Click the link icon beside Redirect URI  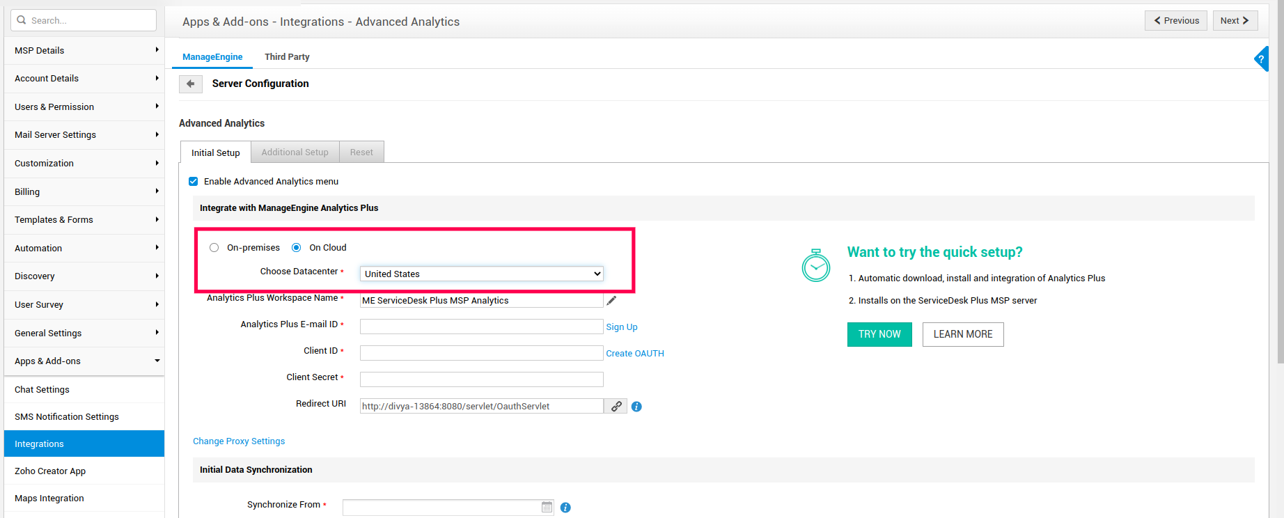click(616, 407)
